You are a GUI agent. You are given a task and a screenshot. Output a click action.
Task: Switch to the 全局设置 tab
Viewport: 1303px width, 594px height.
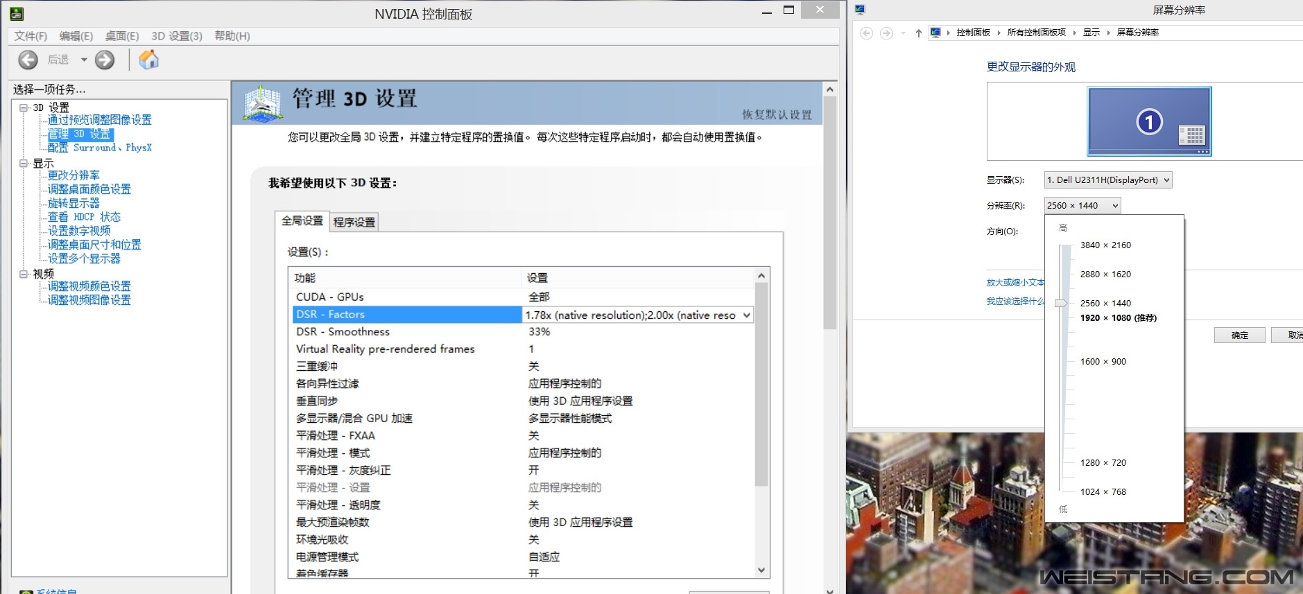[x=302, y=220]
